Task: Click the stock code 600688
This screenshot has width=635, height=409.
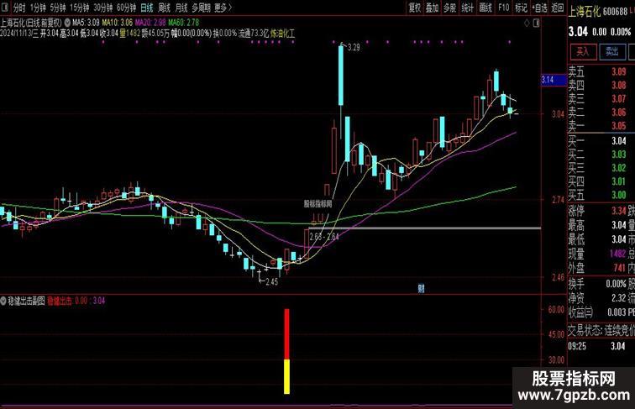Action: pyautogui.click(x=615, y=12)
